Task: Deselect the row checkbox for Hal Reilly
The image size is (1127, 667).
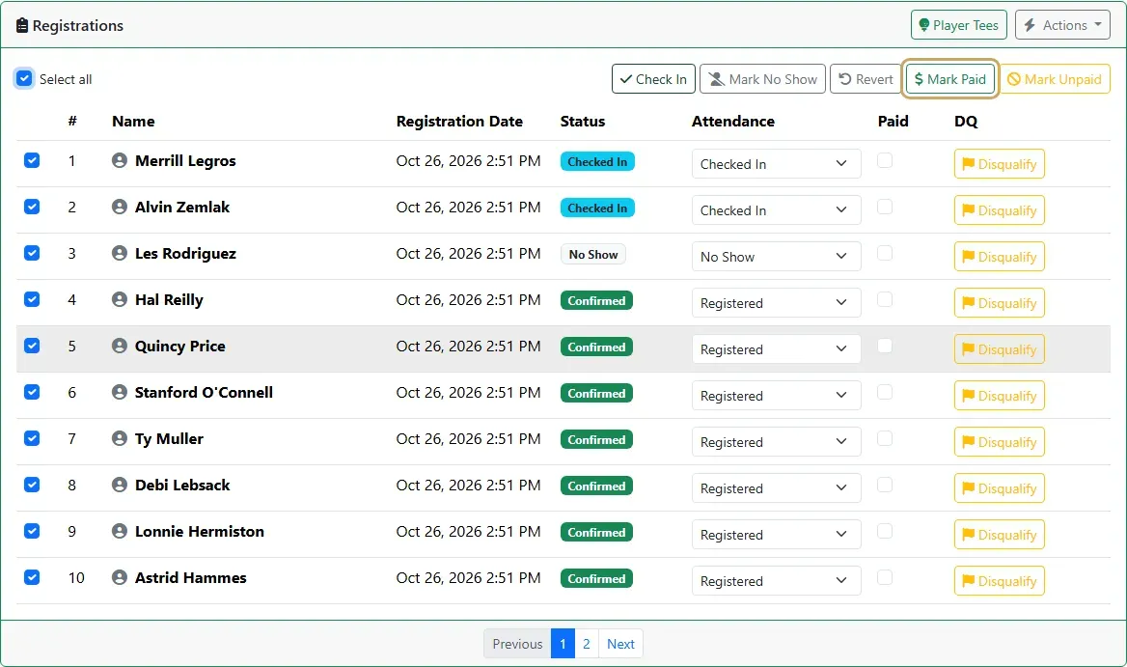Action: [x=32, y=300]
